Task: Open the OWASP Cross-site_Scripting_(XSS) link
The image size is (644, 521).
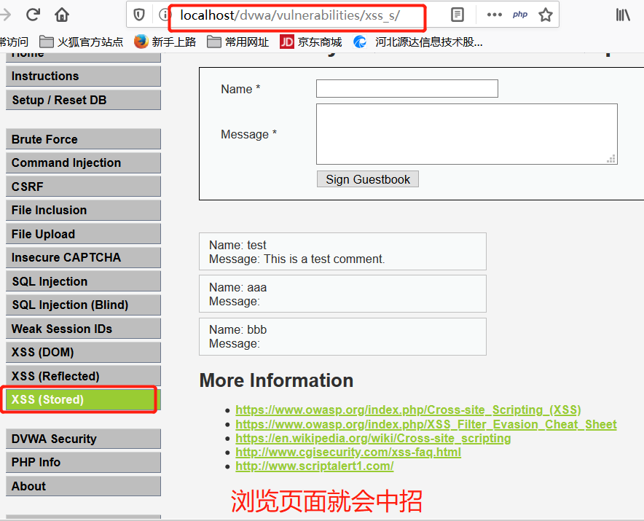Action: click(408, 410)
